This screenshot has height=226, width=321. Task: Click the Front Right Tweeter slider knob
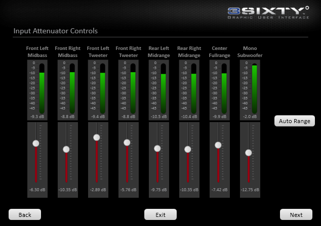[127, 143]
